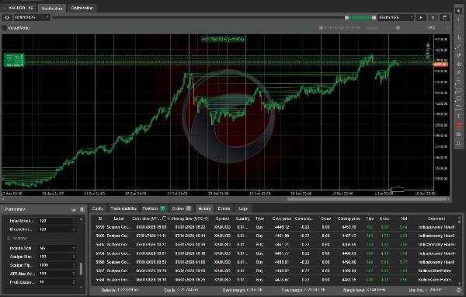Select the cursor pointer tool

click(458, 11)
